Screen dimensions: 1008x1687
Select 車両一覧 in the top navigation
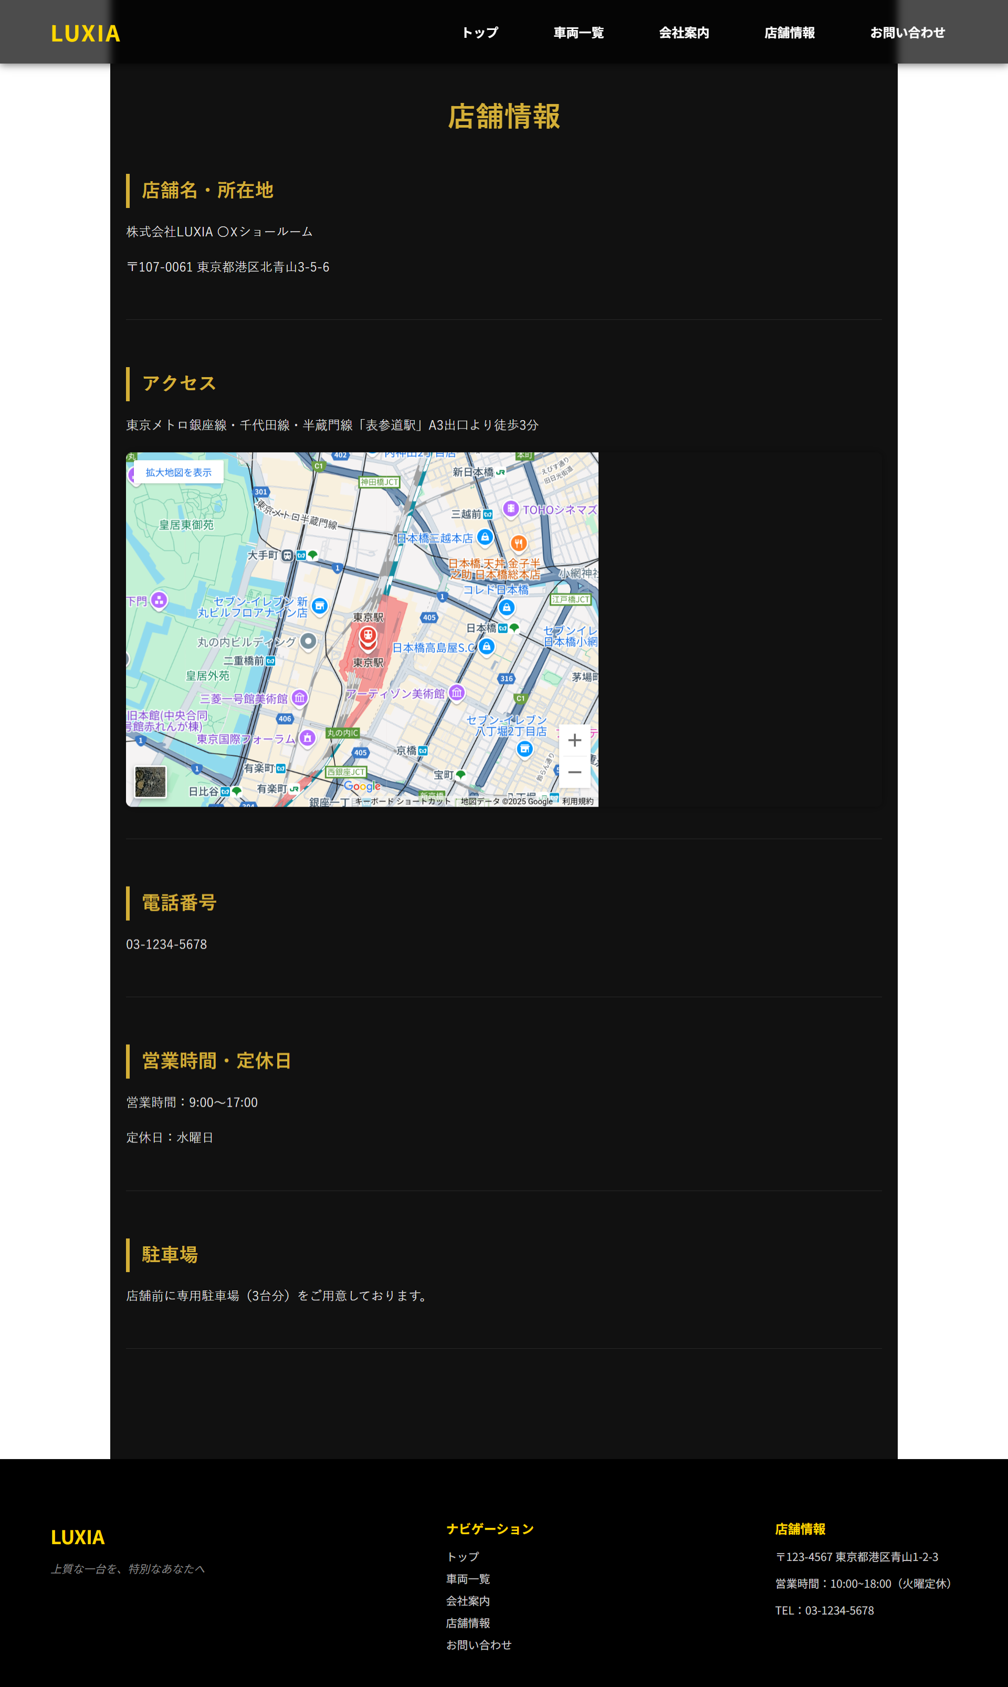coord(577,32)
